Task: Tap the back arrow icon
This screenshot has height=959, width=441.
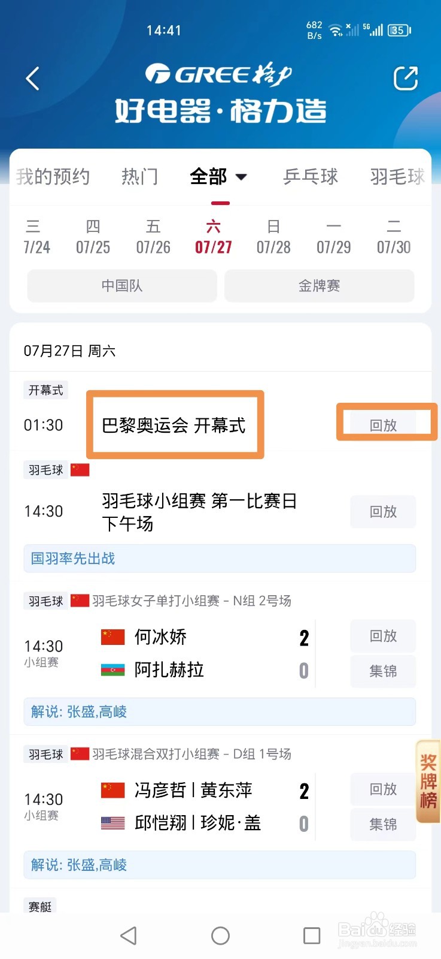Action: click(x=33, y=79)
